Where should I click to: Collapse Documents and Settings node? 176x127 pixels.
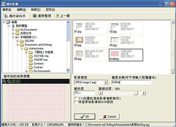(x=18, y=45)
